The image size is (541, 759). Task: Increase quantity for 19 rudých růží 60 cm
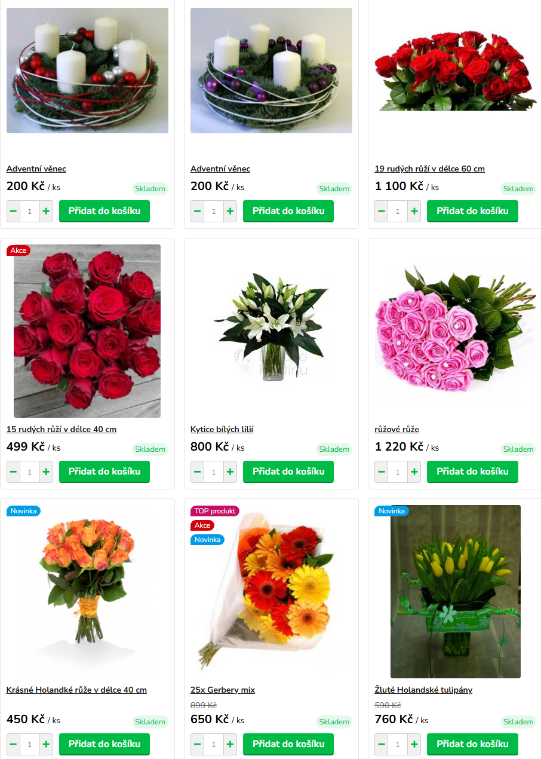pos(414,212)
